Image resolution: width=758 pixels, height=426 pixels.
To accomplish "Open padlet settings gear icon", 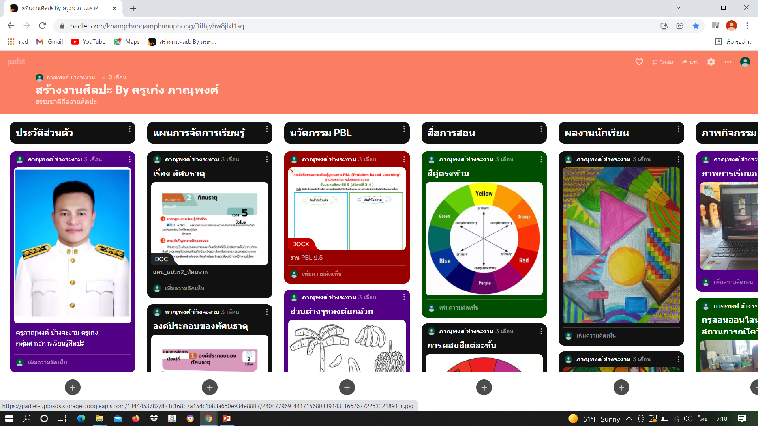I will coord(711,62).
